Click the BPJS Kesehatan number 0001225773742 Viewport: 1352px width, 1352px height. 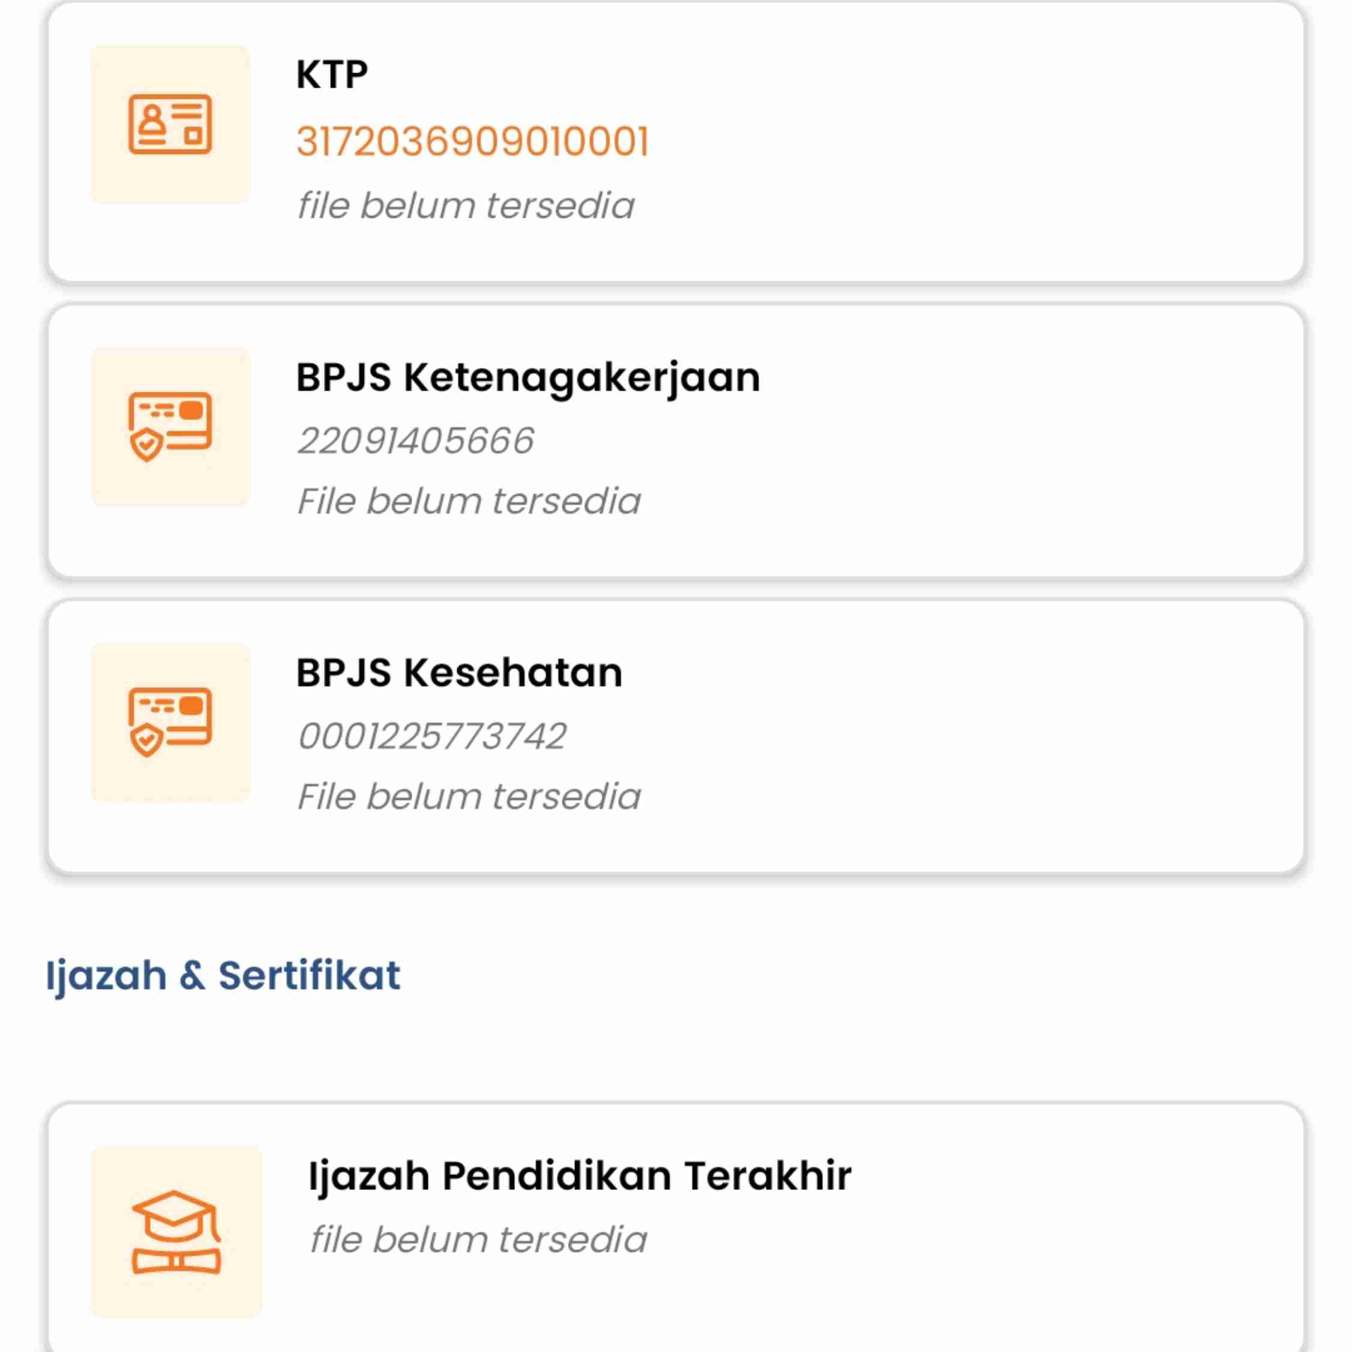click(x=432, y=736)
